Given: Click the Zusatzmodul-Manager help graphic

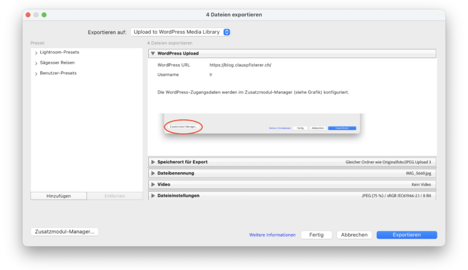Looking at the screenshot, I should click(261, 124).
